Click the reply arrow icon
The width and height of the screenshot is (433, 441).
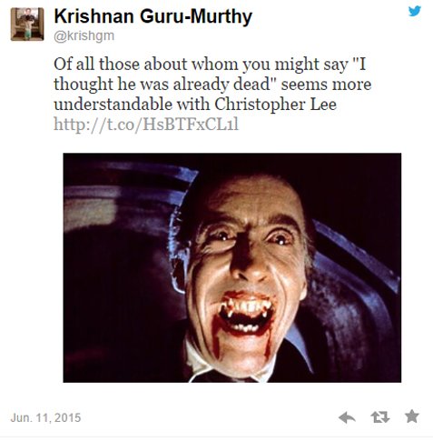tap(347, 417)
